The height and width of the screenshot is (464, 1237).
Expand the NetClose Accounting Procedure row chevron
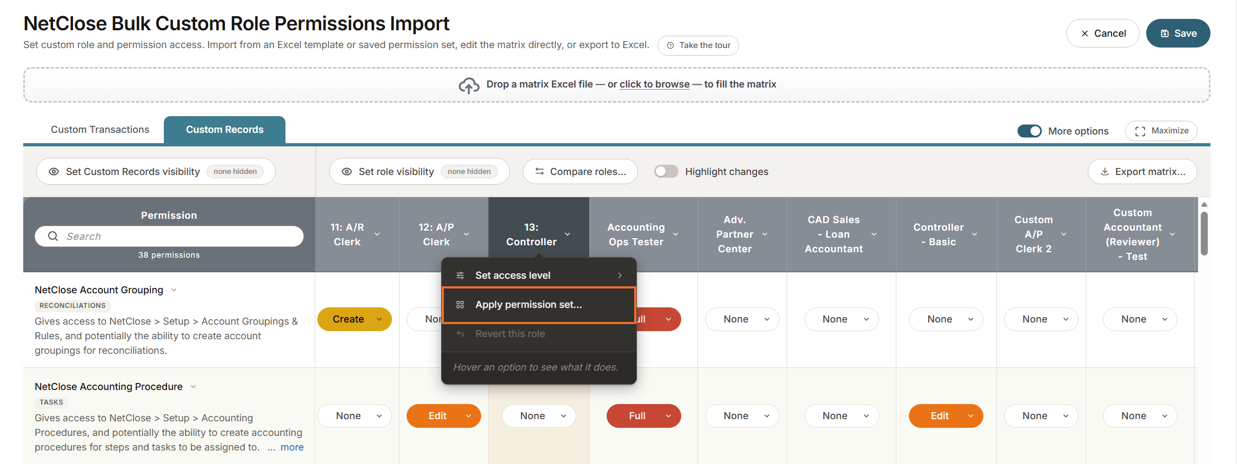194,387
